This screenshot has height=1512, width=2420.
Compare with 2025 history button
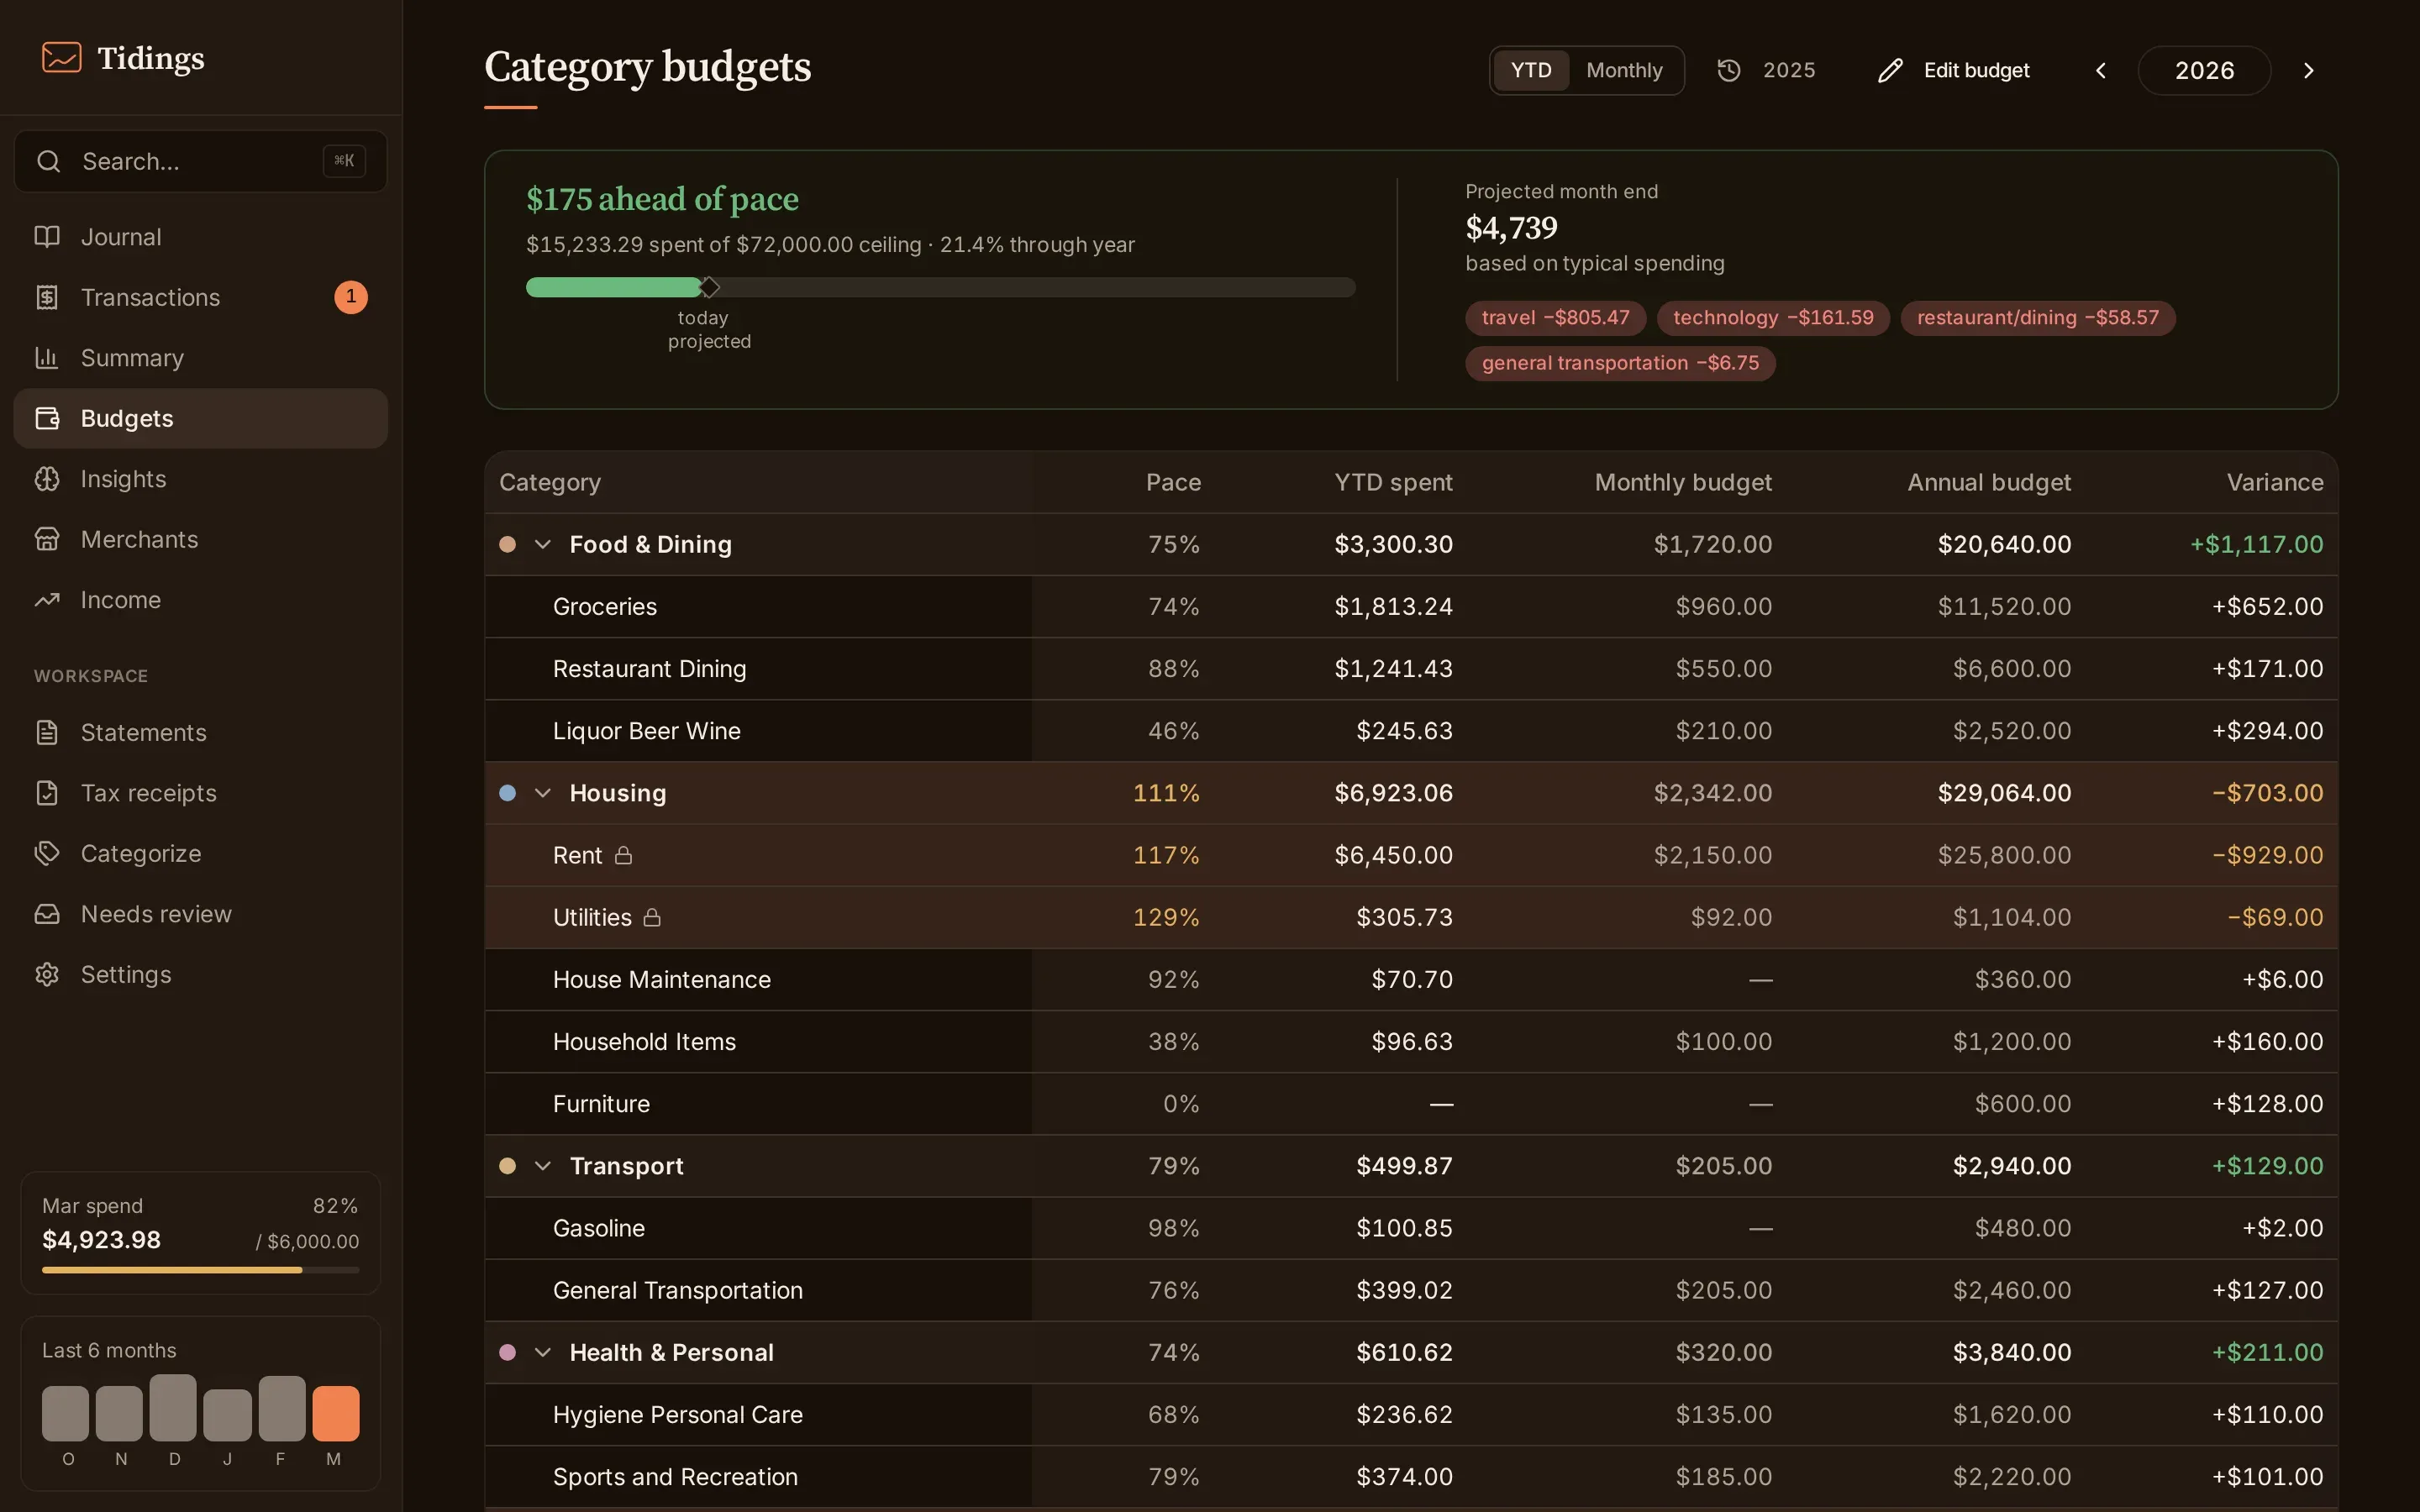click(1766, 70)
